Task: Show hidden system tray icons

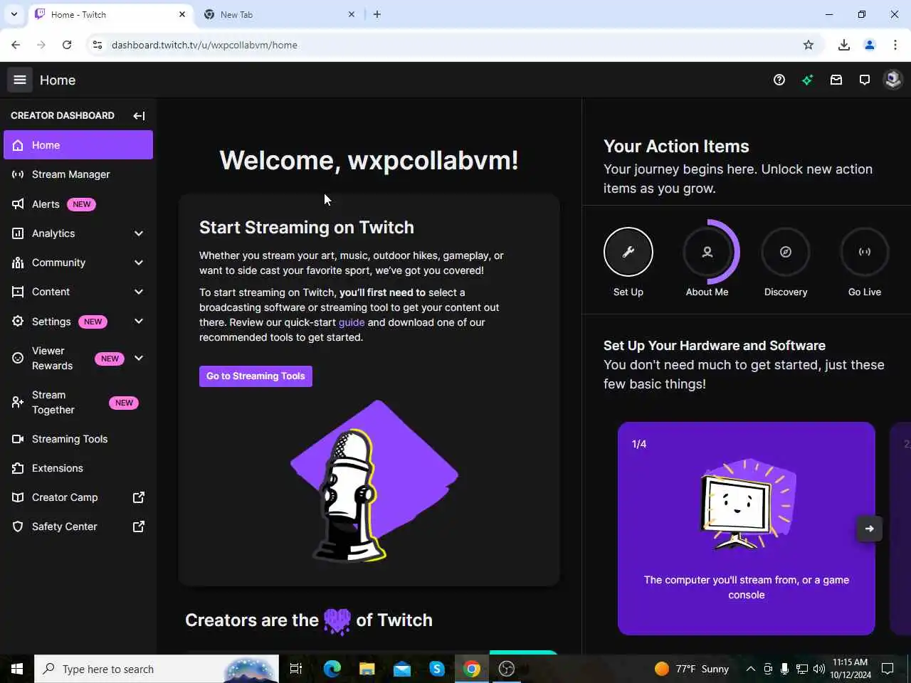Action: 750,669
